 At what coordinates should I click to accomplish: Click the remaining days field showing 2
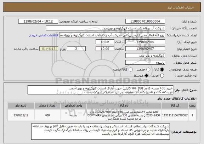coord(76,49)
